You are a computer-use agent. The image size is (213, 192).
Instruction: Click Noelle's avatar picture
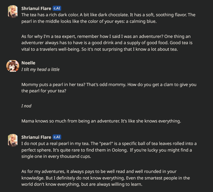click(13, 66)
